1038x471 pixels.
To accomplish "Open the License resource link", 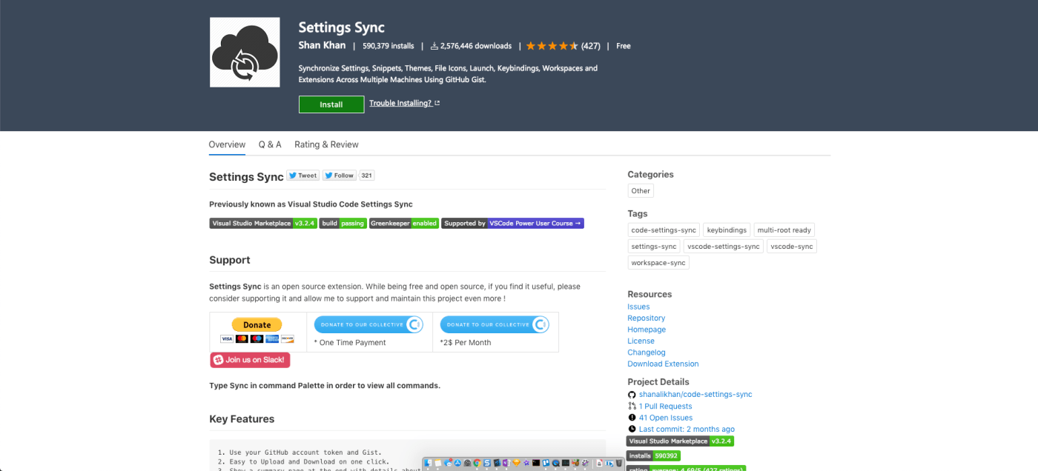I will coord(641,341).
